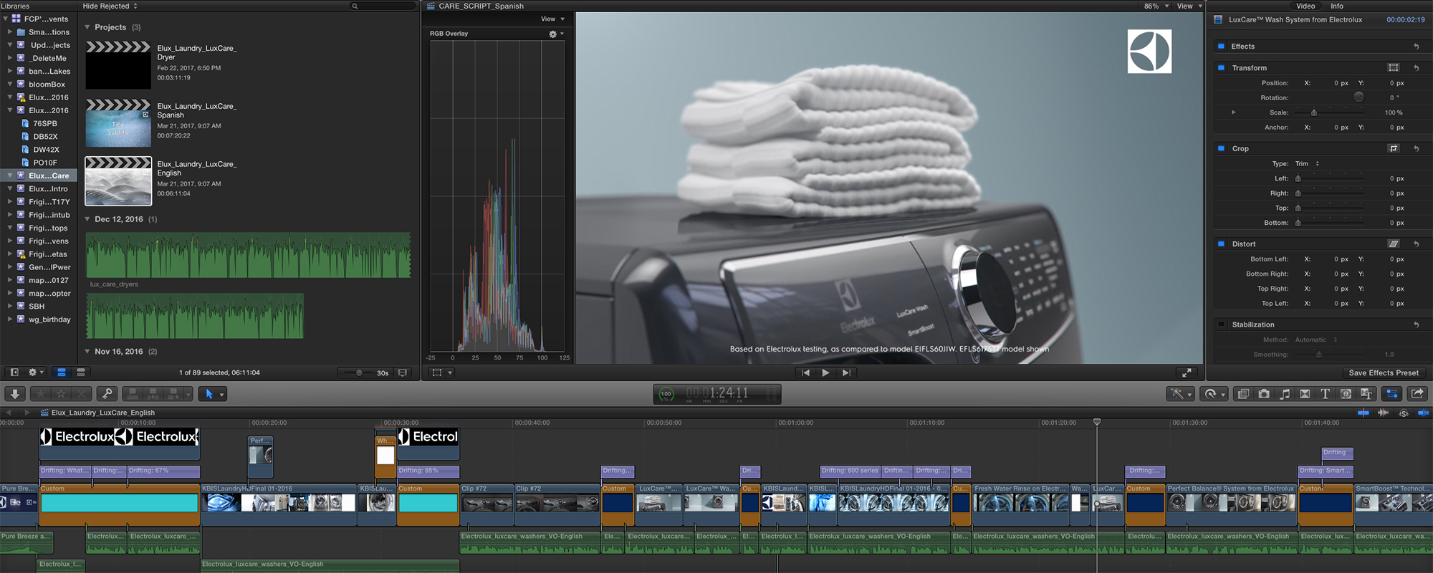This screenshot has width=1433, height=573.
Task: Adjust the Scale slider handle
Action: click(1313, 112)
